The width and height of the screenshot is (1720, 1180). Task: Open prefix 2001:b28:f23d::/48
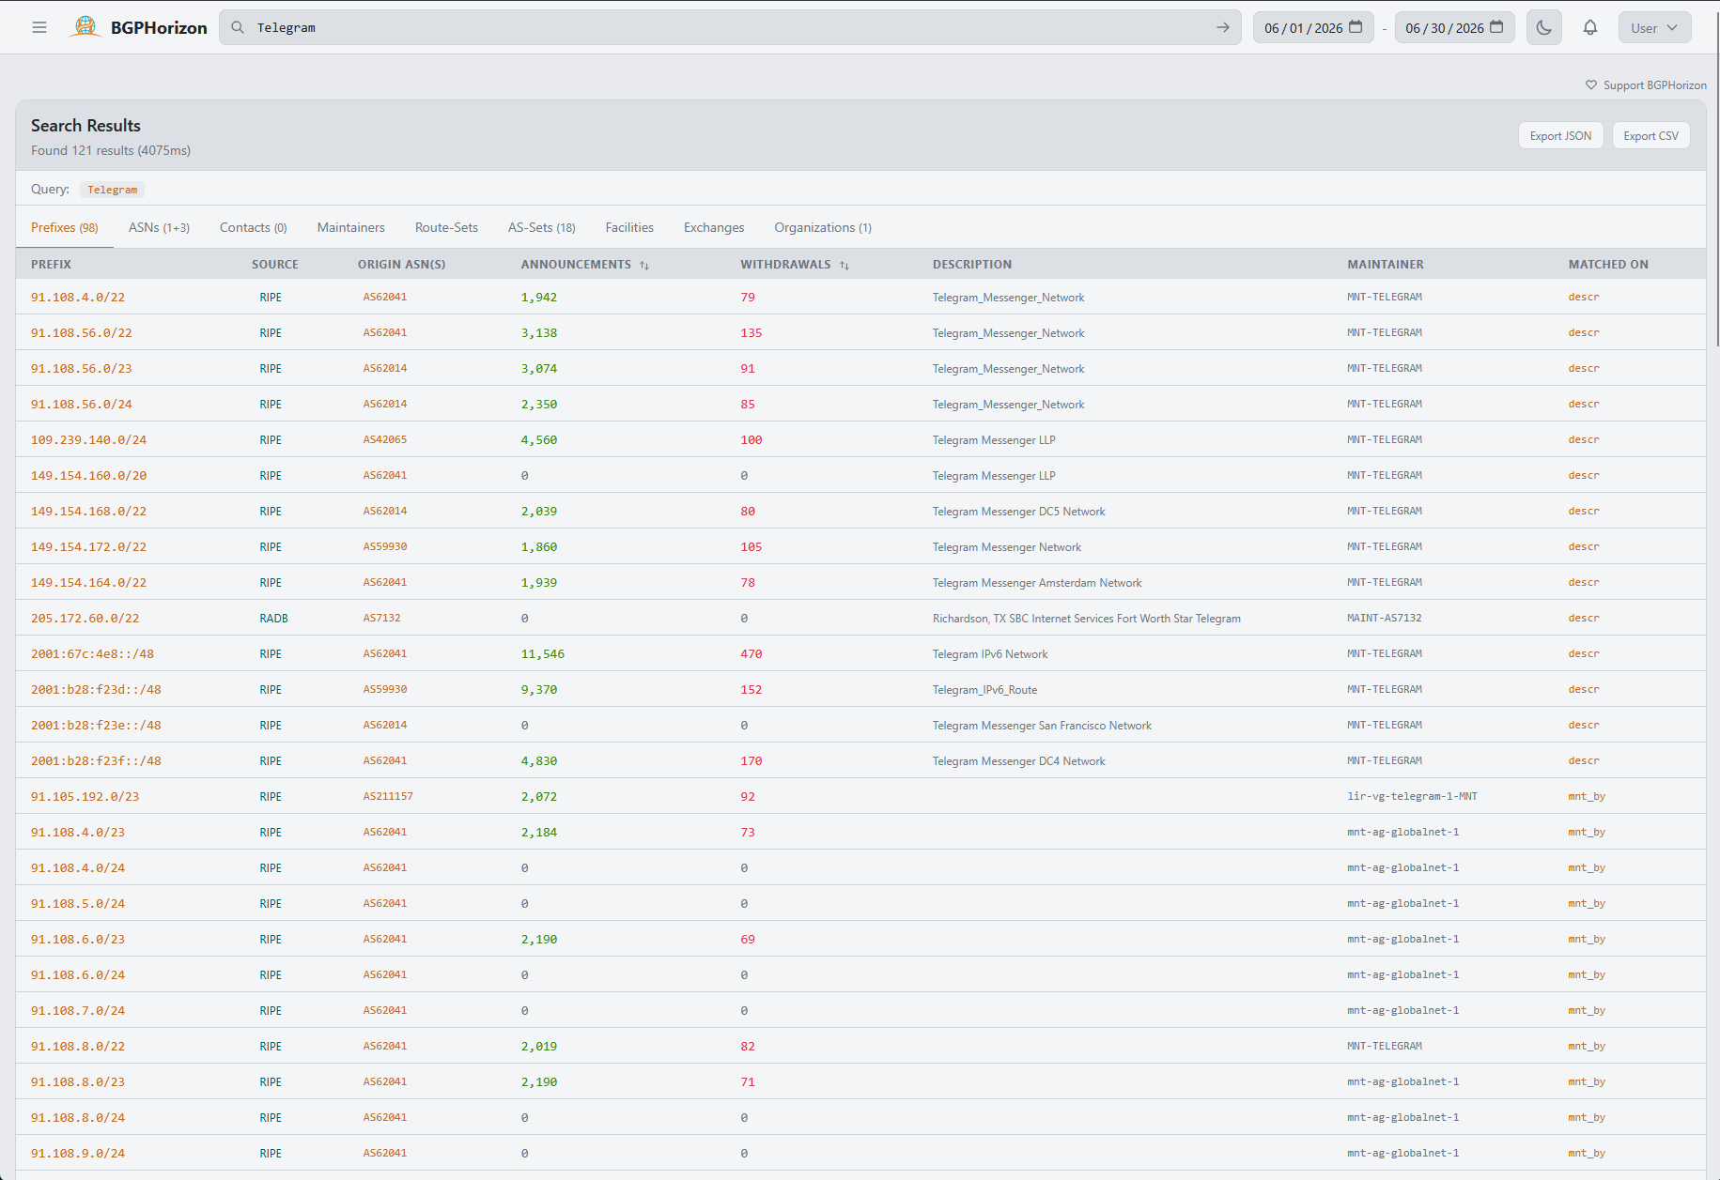(x=96, y=690)
